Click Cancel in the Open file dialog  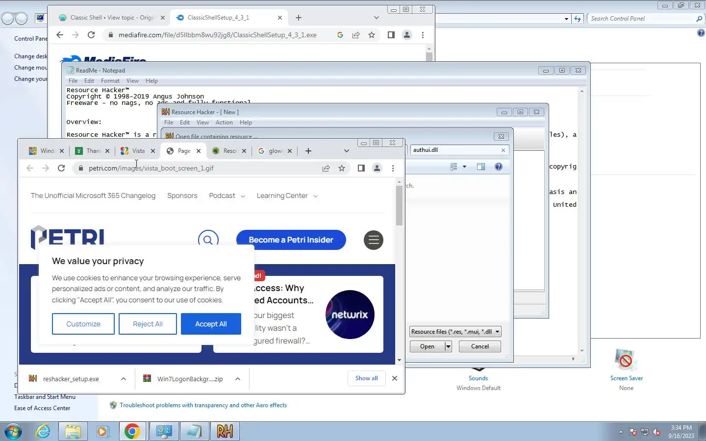pyautogui.click(x=480, y=346)
